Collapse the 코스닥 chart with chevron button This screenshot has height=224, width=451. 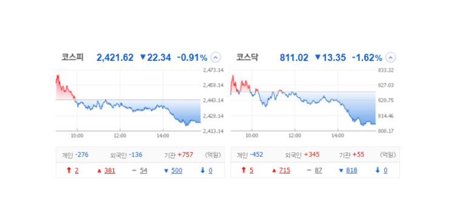390,58
